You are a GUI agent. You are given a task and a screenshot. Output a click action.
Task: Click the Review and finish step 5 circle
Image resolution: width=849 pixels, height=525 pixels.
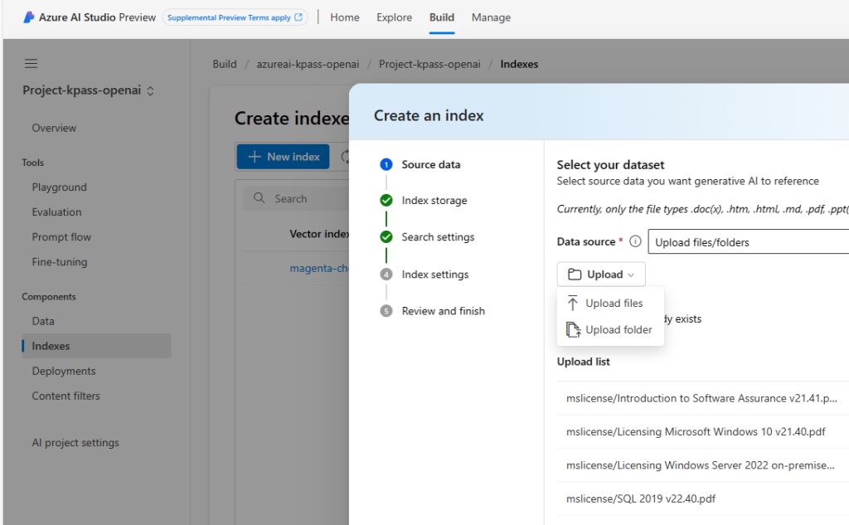[x=386, y=311]
